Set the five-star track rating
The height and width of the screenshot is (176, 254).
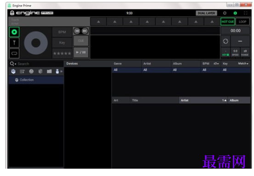click(x=62, y=53)
